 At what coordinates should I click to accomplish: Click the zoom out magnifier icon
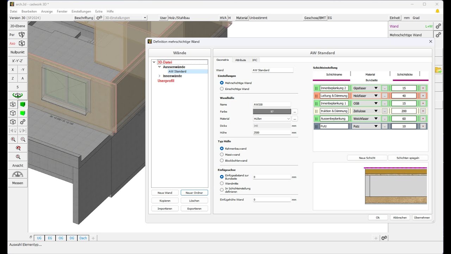click(23, 139)
